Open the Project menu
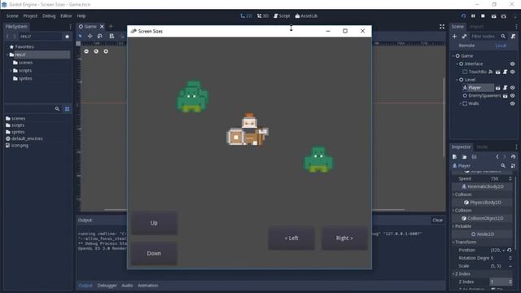This screenshot has height=293, width=521. [30, 16]
